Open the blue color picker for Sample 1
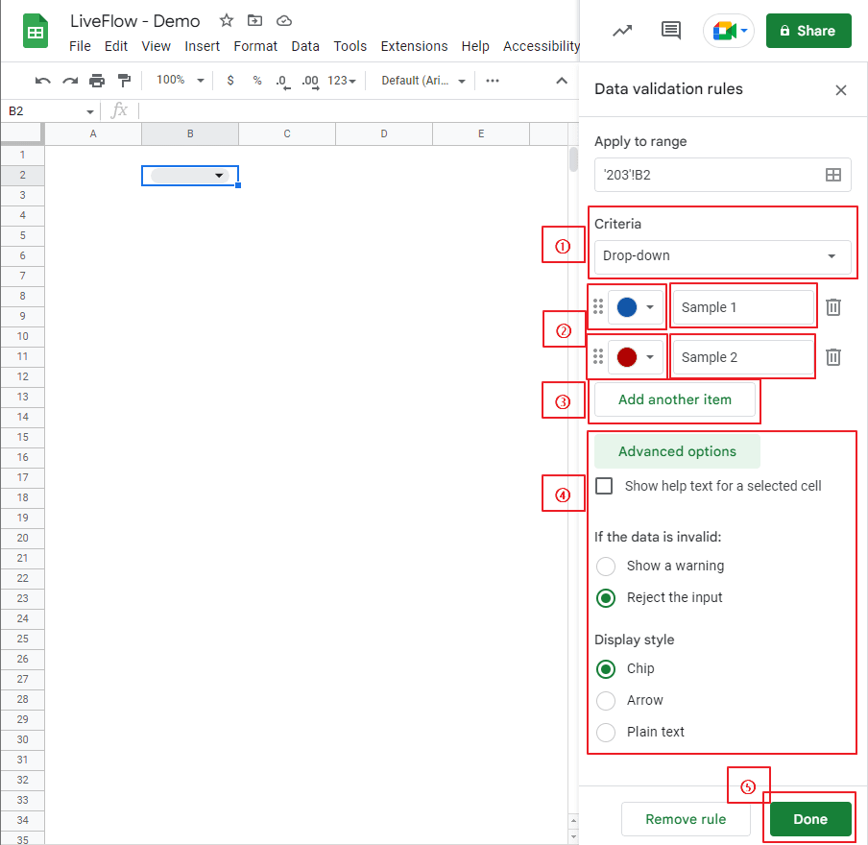Image resolution: width=868 pixels, height=845 pixels. [x=636, y=307]
